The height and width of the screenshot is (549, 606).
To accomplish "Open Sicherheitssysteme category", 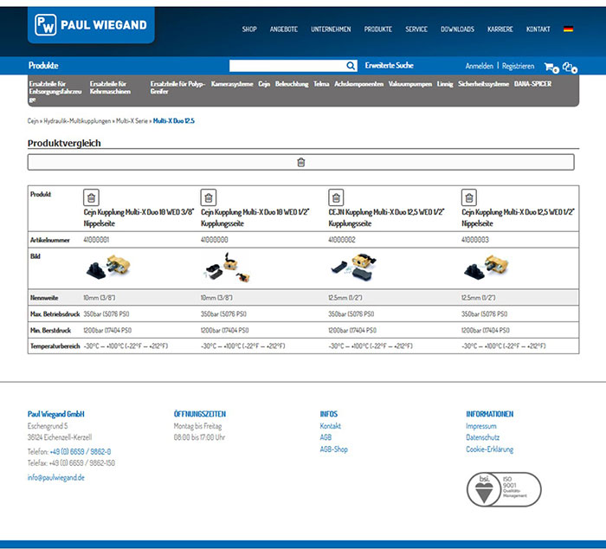I will point(483,84).
